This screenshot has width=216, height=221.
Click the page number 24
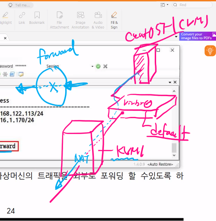click(11, 211)
